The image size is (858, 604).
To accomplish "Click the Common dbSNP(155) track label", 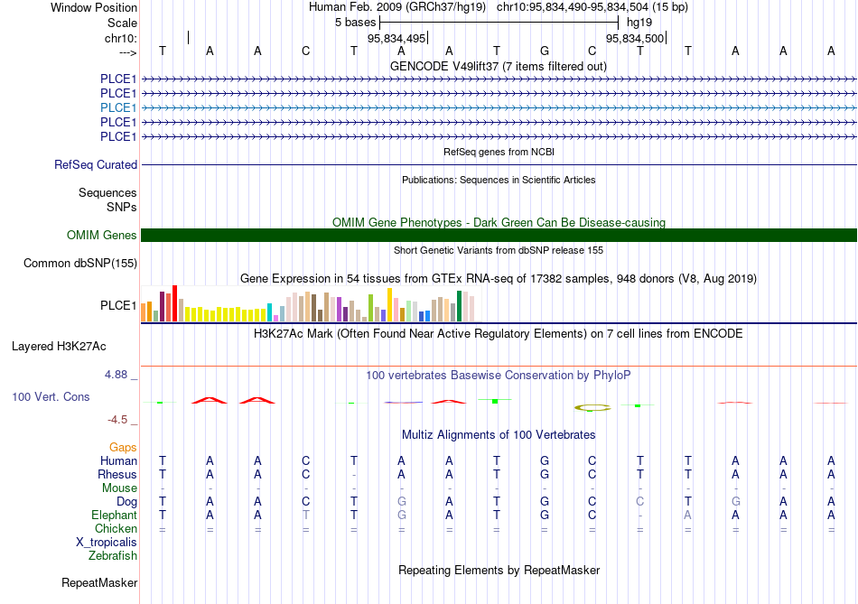I will click(x=80, y=263).
